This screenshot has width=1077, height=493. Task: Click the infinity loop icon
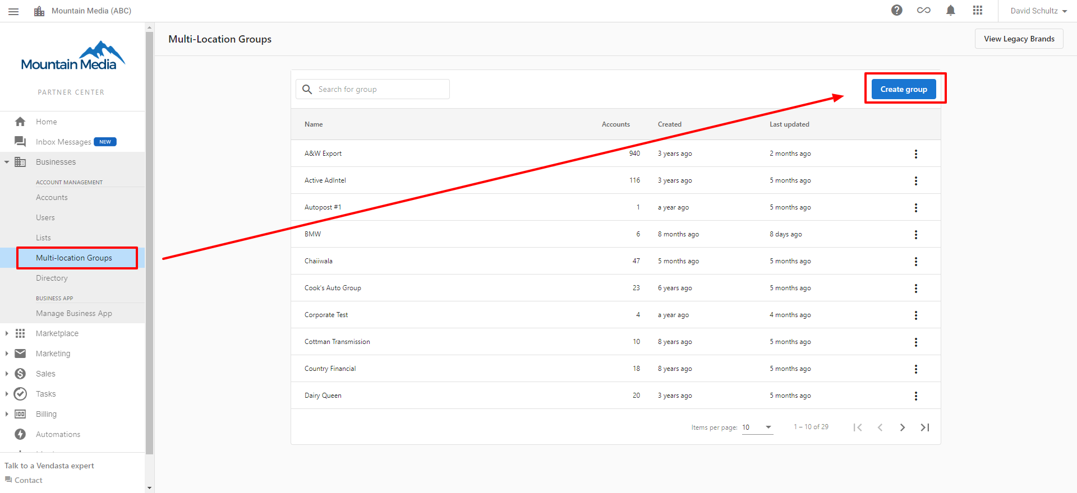click(924, 10)
